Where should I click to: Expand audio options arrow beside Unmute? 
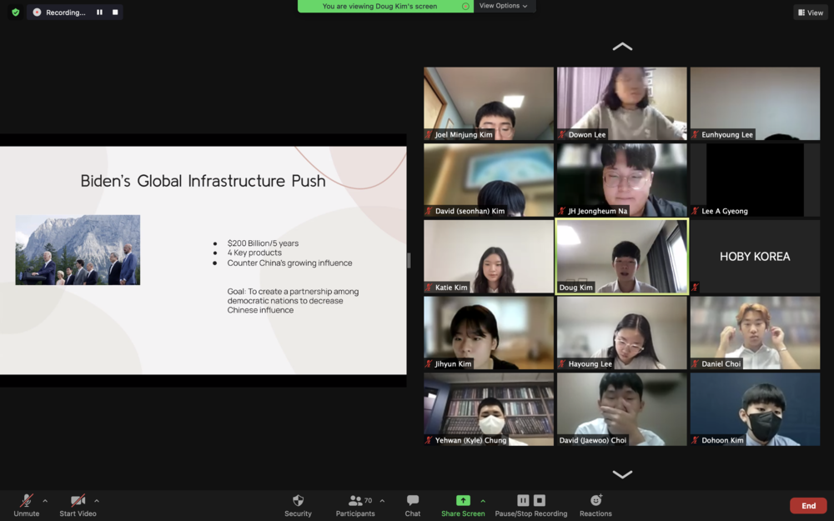[45, 501]
